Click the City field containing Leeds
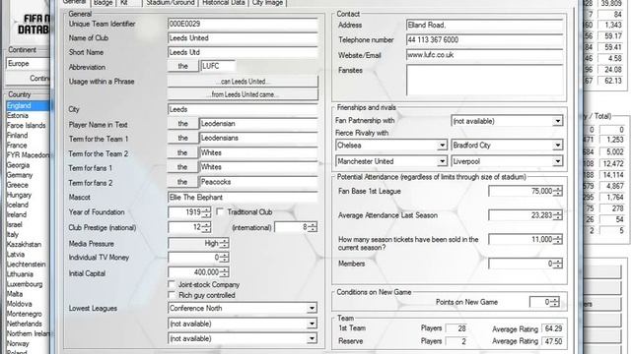This screenshot has width=631, height=354. (x=243, y=109)
